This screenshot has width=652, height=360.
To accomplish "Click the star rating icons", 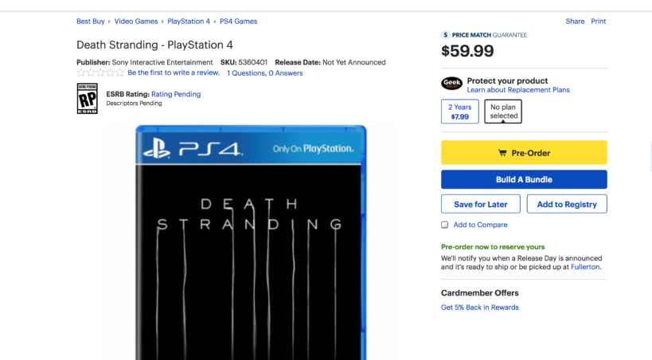I will [x=100, y=73].
